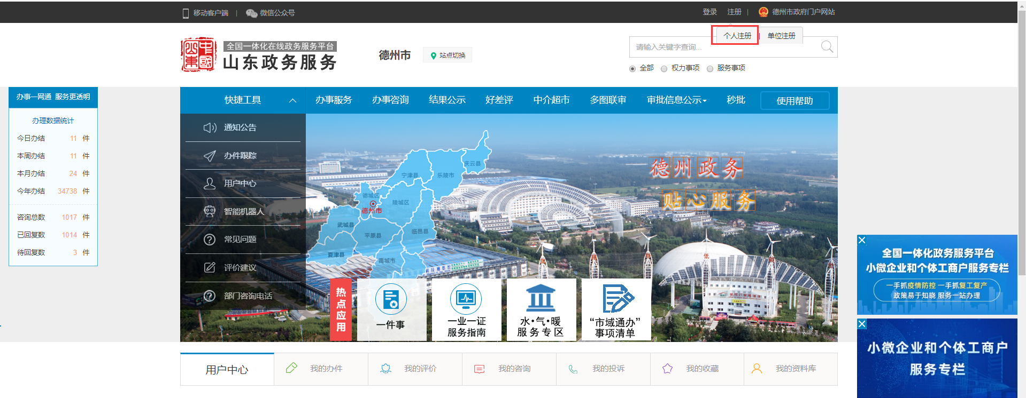Collapse the 快捷工具 menu chevron
The image size is (1026, 398).
[x=292, y=100]
